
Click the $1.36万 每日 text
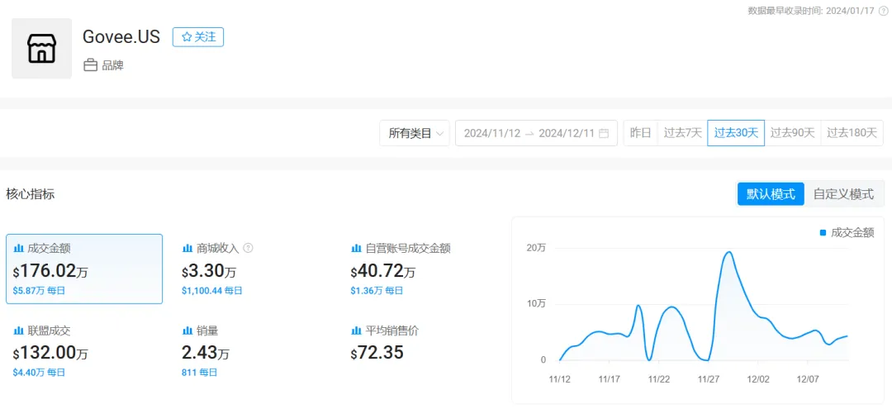click(377, 291)
